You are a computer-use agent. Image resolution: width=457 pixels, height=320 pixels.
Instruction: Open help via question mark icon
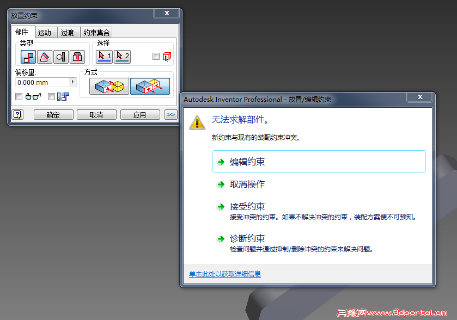[x=17, y=114]
